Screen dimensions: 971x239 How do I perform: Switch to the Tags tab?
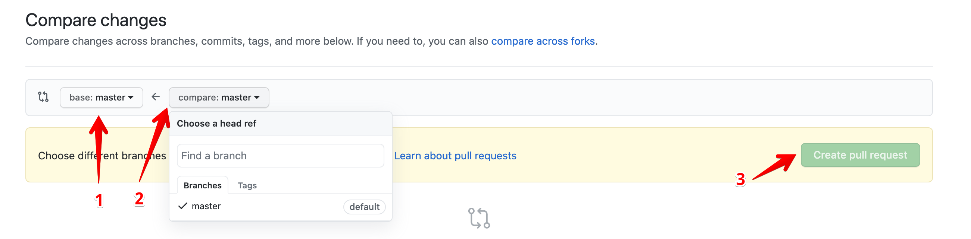pos(247,185)
